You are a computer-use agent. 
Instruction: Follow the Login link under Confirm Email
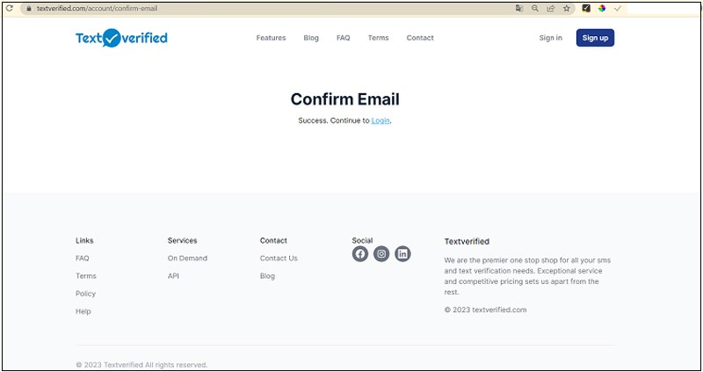(380, 120)
